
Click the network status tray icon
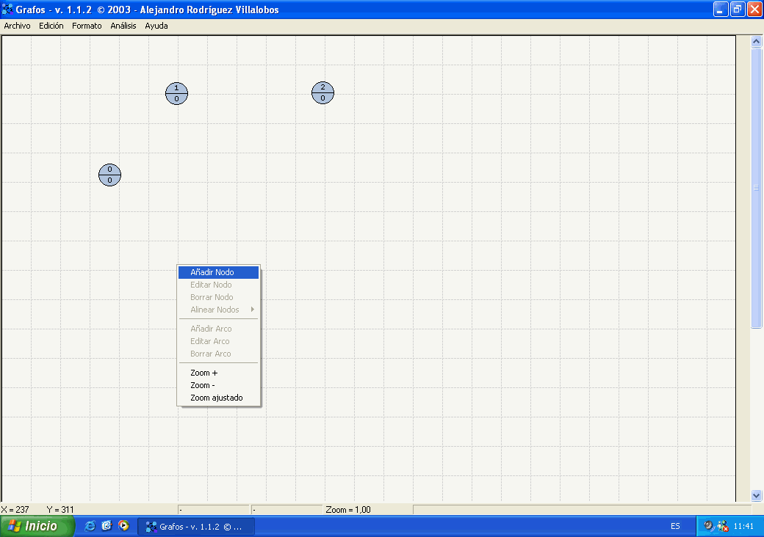coord(722,526)
